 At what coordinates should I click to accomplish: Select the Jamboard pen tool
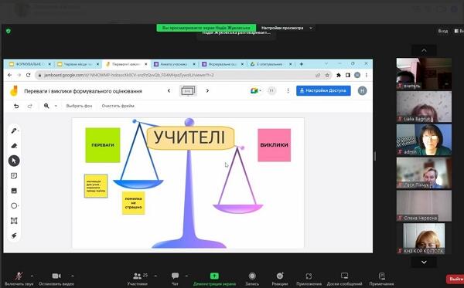click(14, 130)
